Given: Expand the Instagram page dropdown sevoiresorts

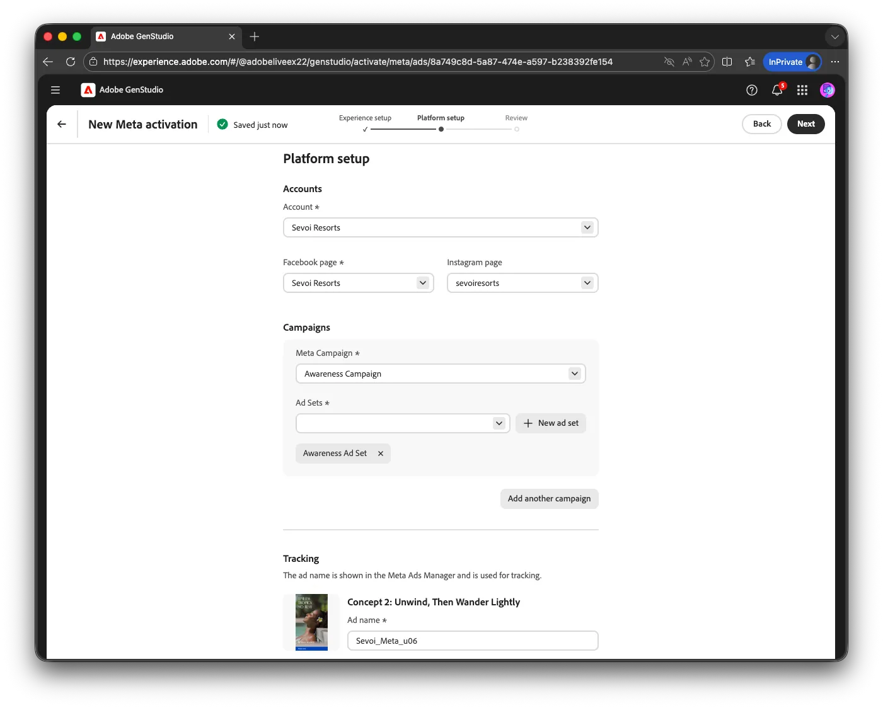Looking at the screenshot, I should [522, 283].
